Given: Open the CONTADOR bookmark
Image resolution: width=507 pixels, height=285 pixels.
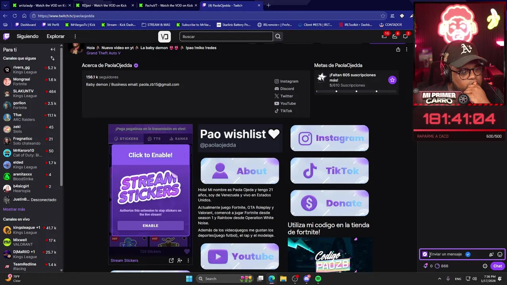Looking at the screenshot, I should [x=391, y=25].
